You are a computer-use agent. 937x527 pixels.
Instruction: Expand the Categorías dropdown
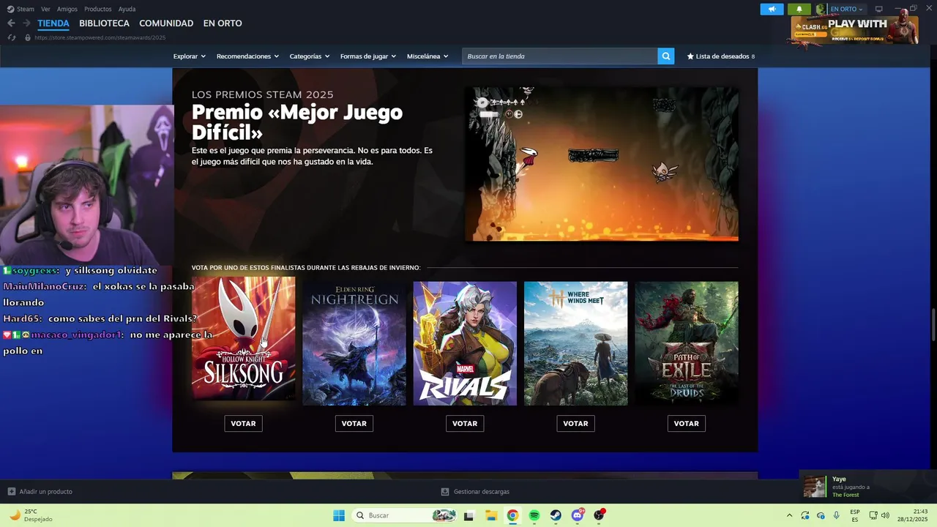tap(310, 56)
